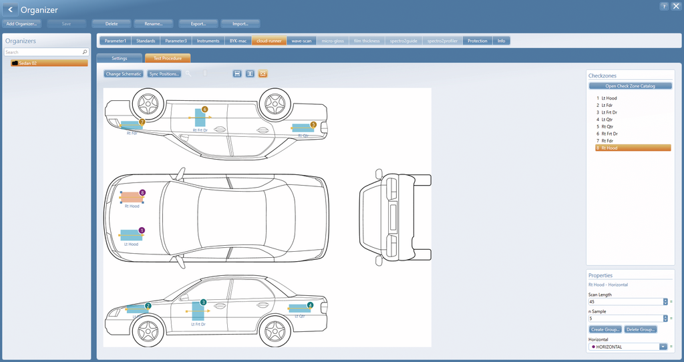Open the Protection tab
684x362 pixels.
click(478, 41)
